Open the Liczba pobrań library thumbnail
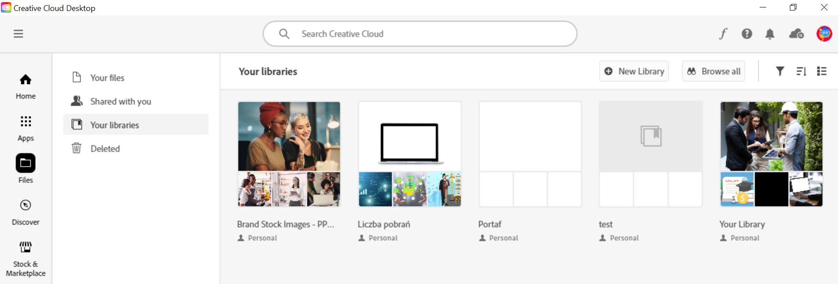Image resolution: width=838 pixels, height=284 pixels. [x=410, y=154]
